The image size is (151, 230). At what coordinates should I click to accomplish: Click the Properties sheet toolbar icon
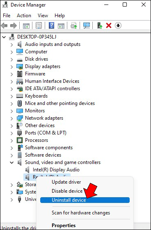pos(39,26)
